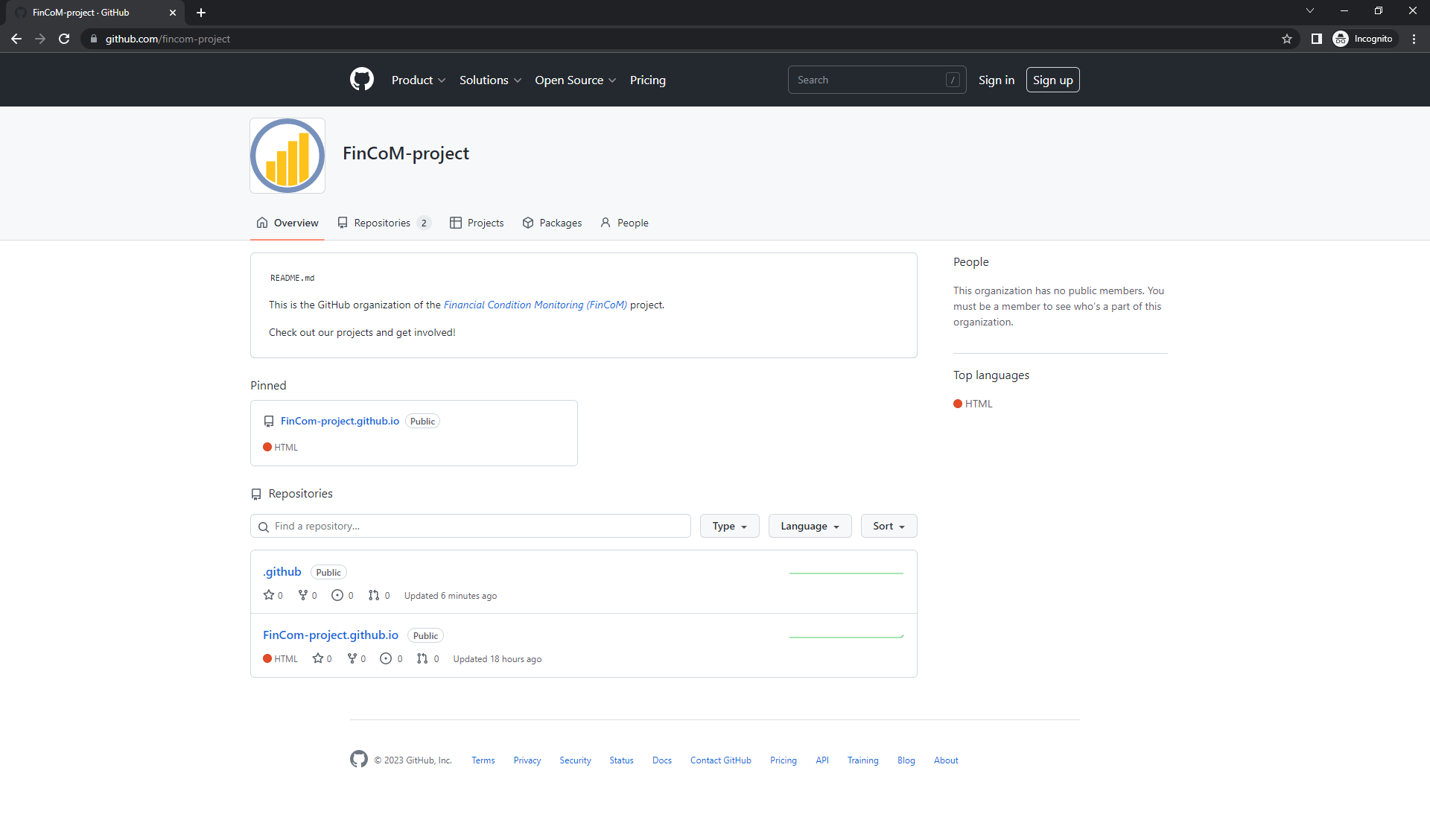Bookmark this page with star icon
This screenshot has width=1430, height=820.
1287,39
